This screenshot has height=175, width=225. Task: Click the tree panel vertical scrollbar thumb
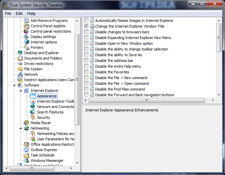point(77,79)
